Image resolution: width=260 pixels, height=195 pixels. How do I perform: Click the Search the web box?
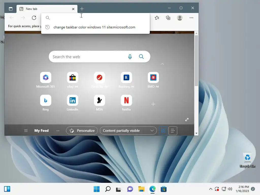[x=100, y=57]
